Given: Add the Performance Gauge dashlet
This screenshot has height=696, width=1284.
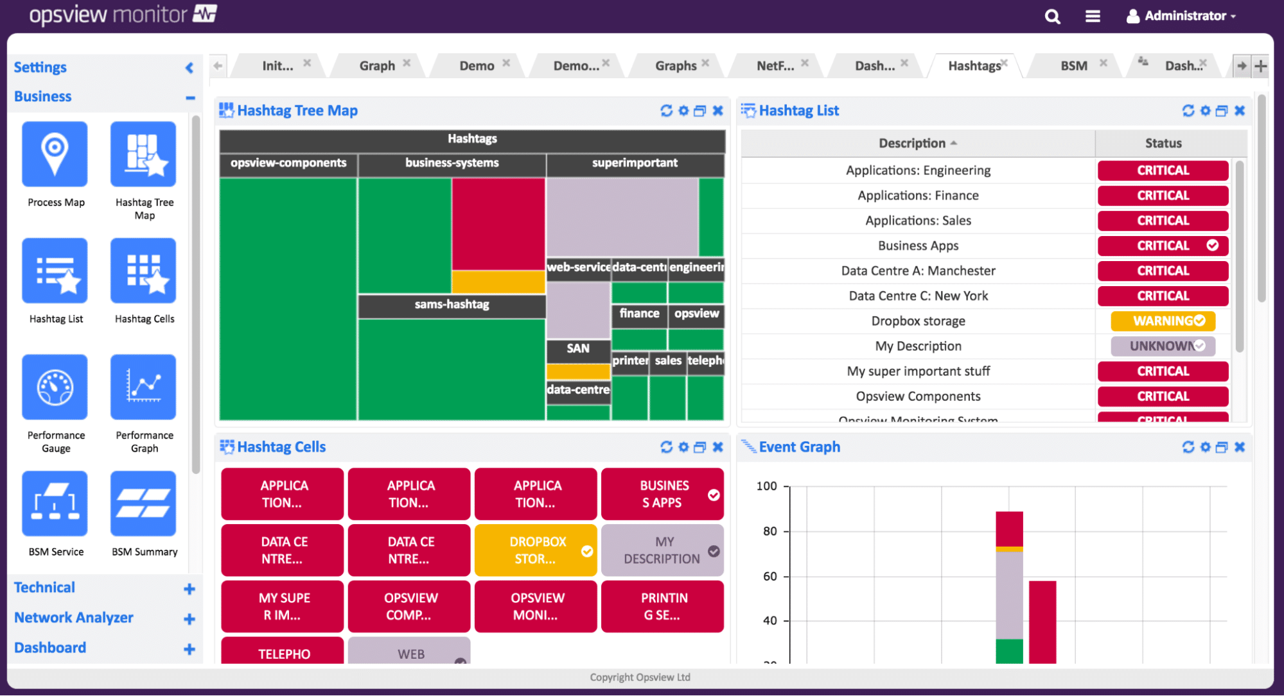Looking at the screenshot, I should pos(55,387).
